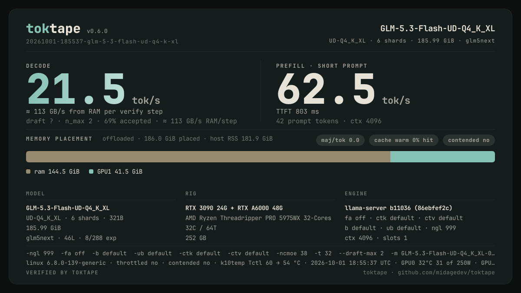Image resolution: width=521 pixels, height=293 pixels.
Task: Click the fa off ctk default ctv default line
Action: (404, 218)
